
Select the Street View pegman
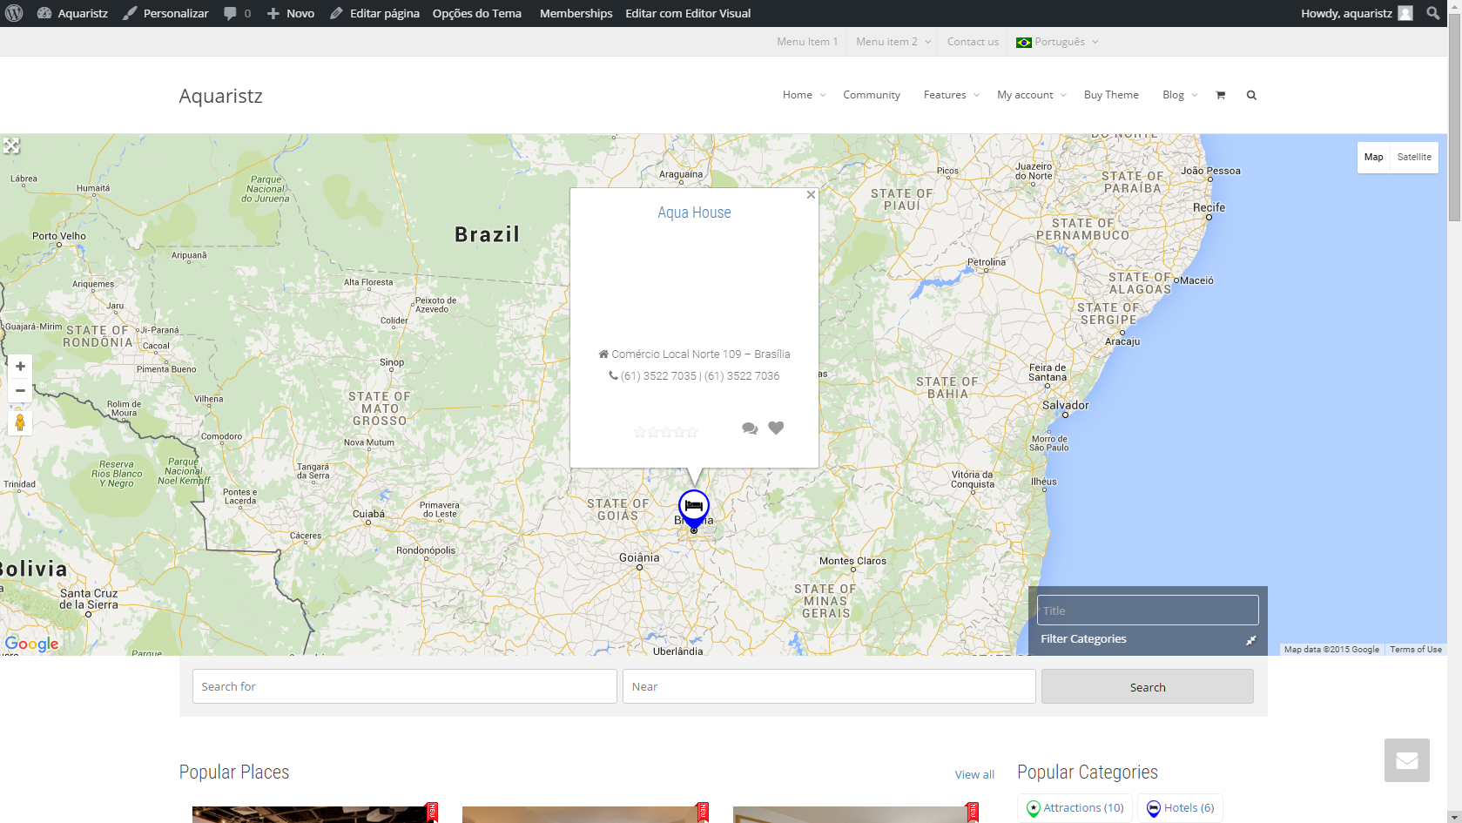pos(20,423)
